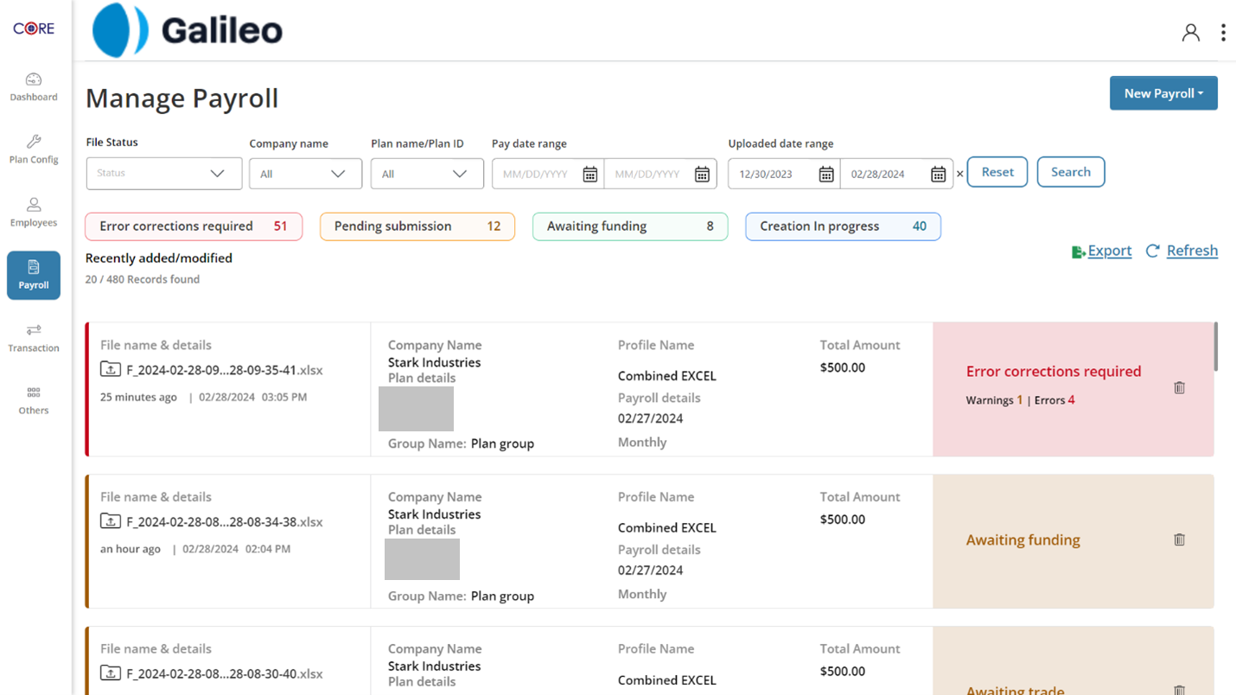1236x695 pixels.
Task: Click upload icon beside the 08-30-40 file
Action: click(x=111, y=673)
